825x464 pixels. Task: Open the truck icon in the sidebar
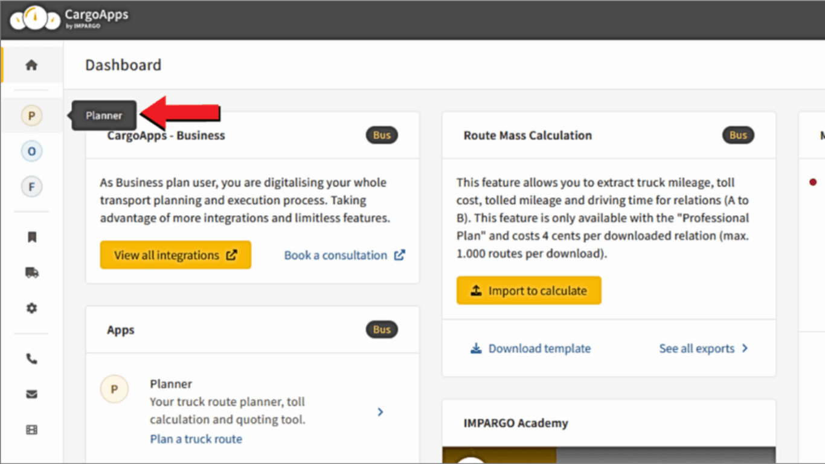(31, 272)
